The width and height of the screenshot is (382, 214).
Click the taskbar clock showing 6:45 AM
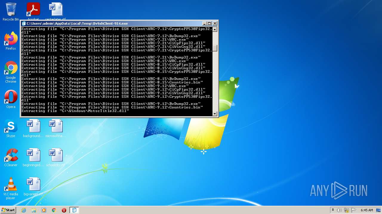(x=367, y=210)
